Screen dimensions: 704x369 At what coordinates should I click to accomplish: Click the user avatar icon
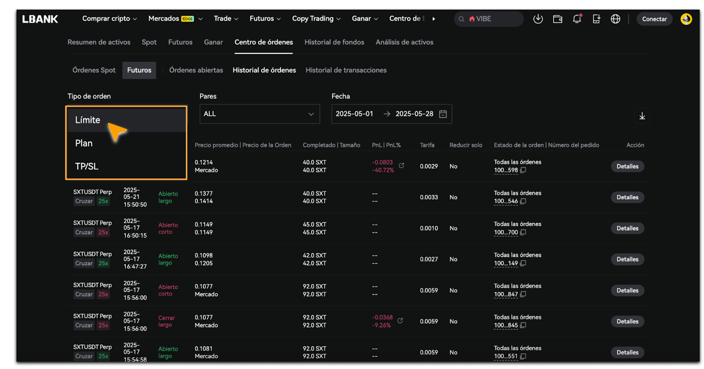coord(686,19)
